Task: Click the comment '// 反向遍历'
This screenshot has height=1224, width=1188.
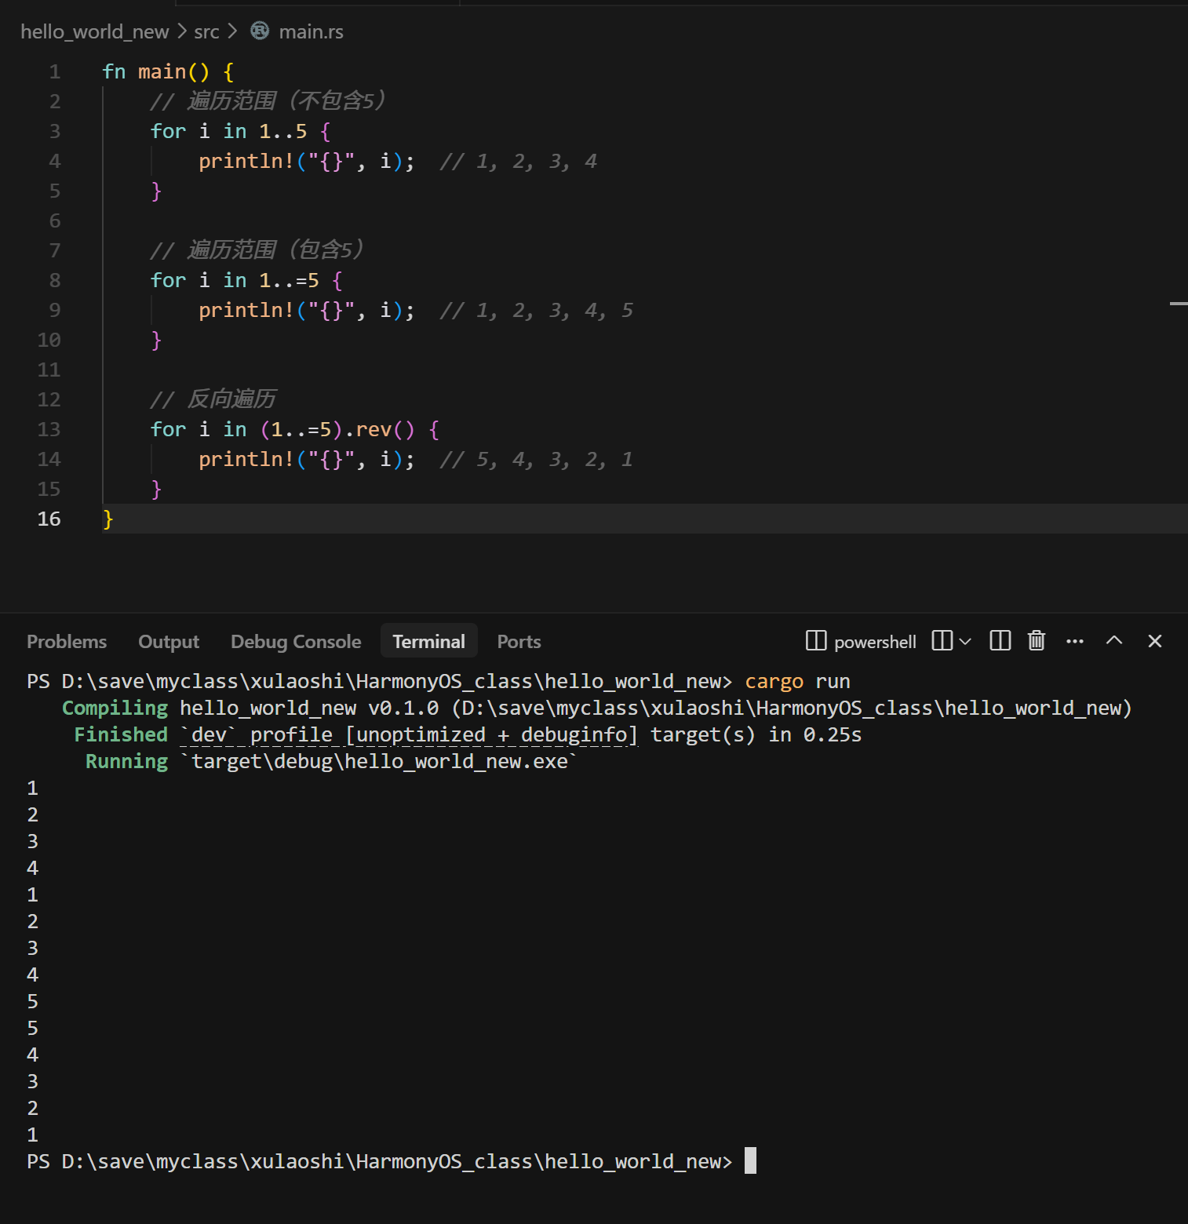Action: tap(213, 399)
